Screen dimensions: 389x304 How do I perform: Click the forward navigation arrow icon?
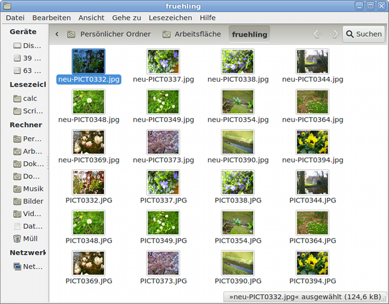click(x=334, y=34)
